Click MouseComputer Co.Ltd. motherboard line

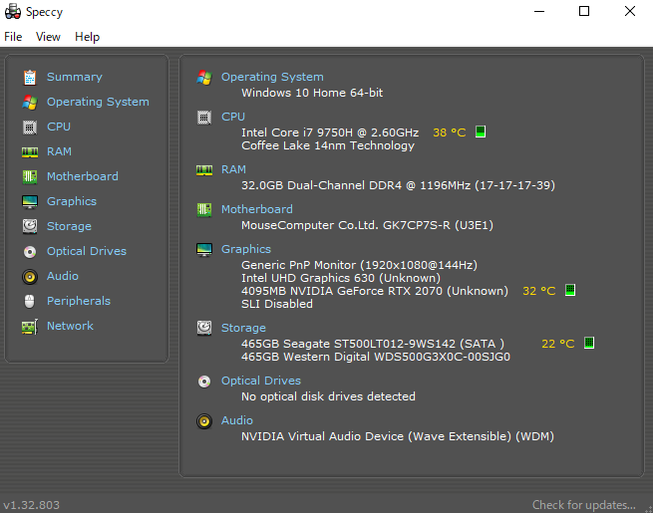click(367, 225)
